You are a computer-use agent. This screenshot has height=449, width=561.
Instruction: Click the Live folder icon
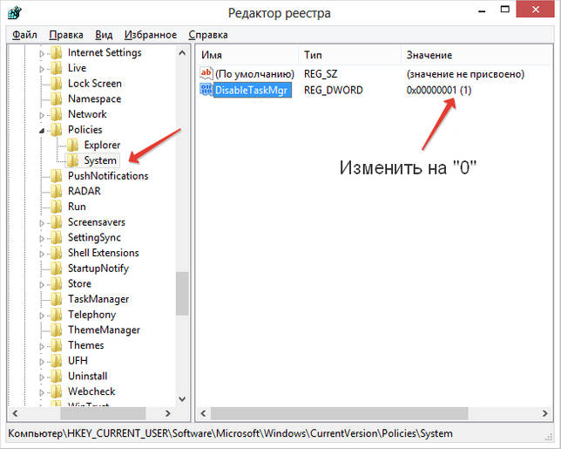[56, 68]
